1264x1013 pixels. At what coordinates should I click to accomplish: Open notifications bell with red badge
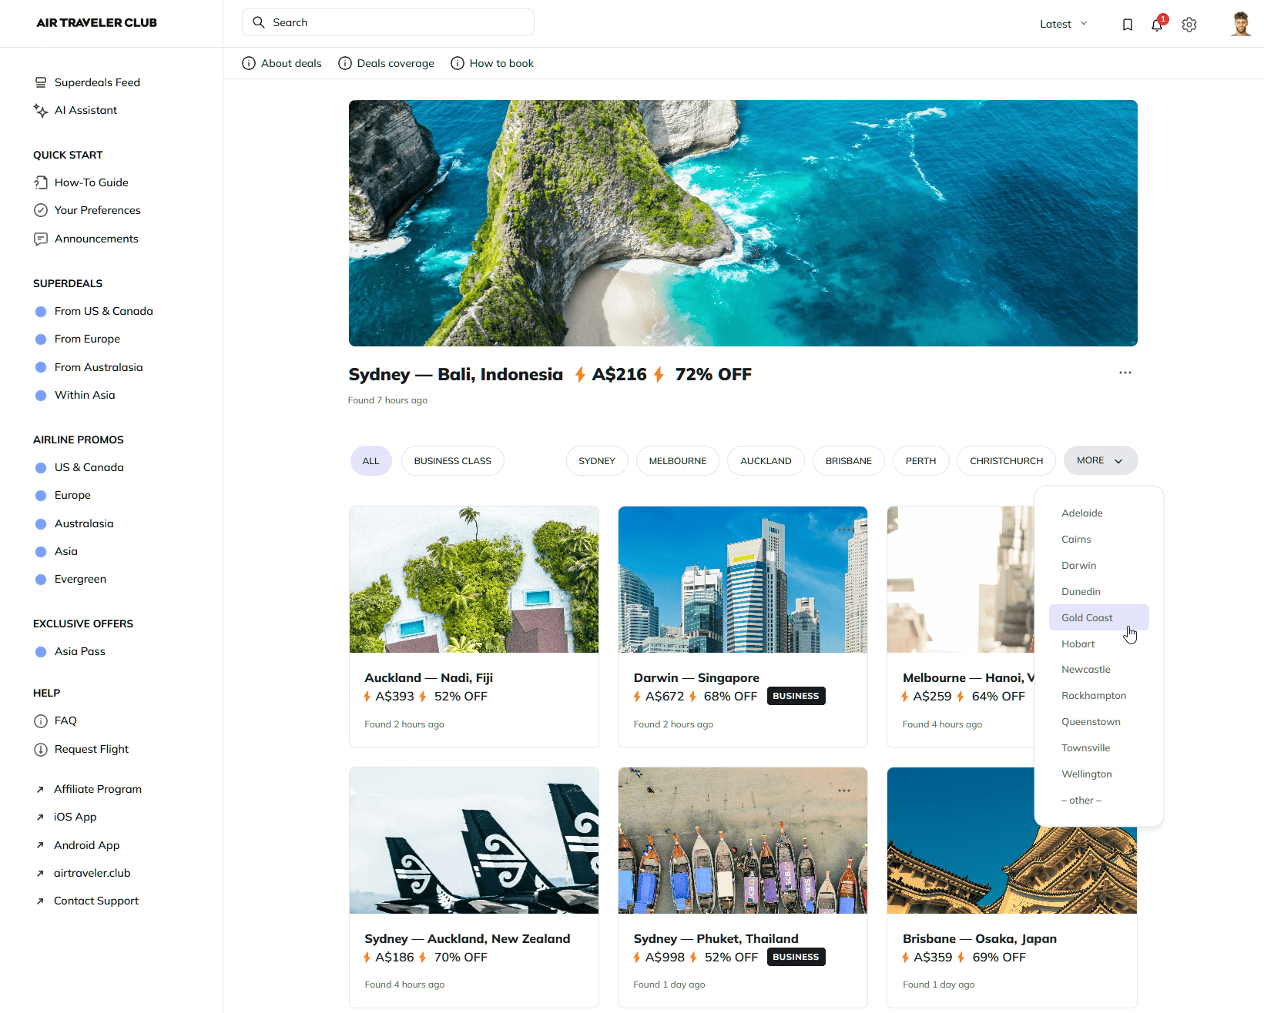click(x=1156, y=25)
